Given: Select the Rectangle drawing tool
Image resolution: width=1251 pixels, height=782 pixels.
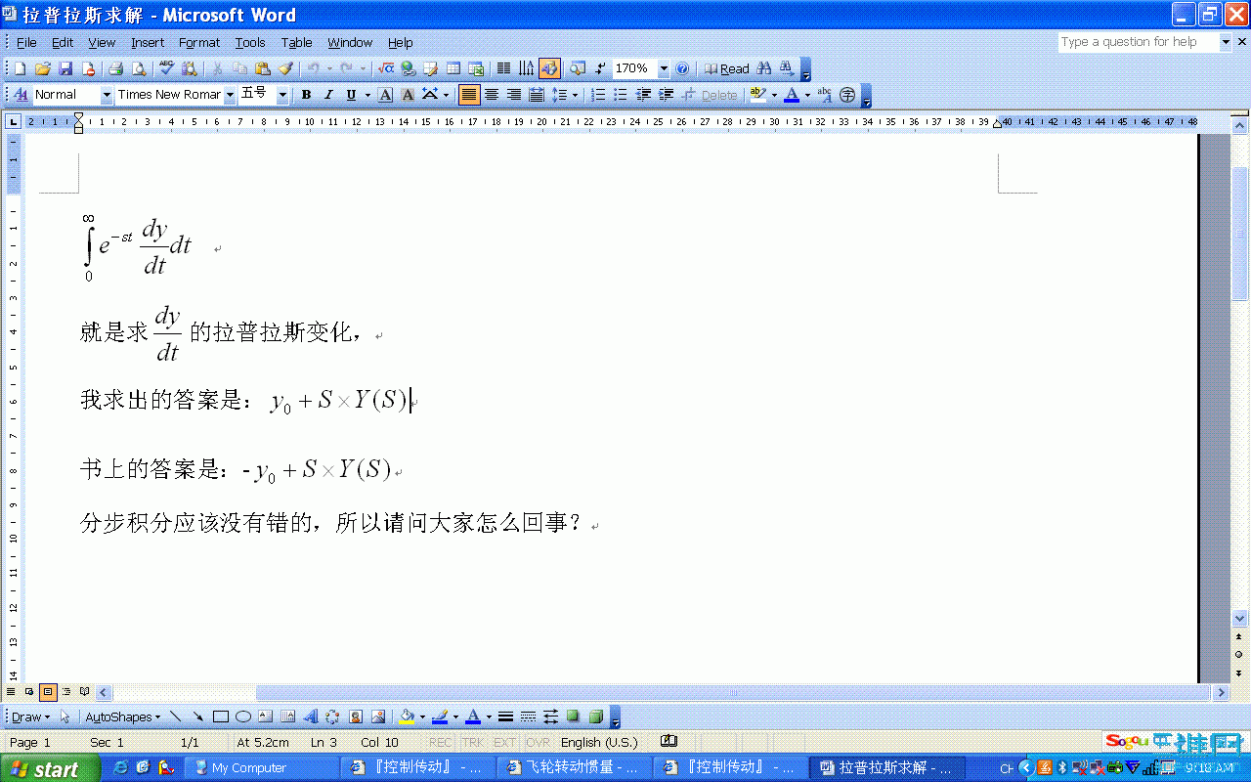Looking at the screenshot, I should pos(221,717).
